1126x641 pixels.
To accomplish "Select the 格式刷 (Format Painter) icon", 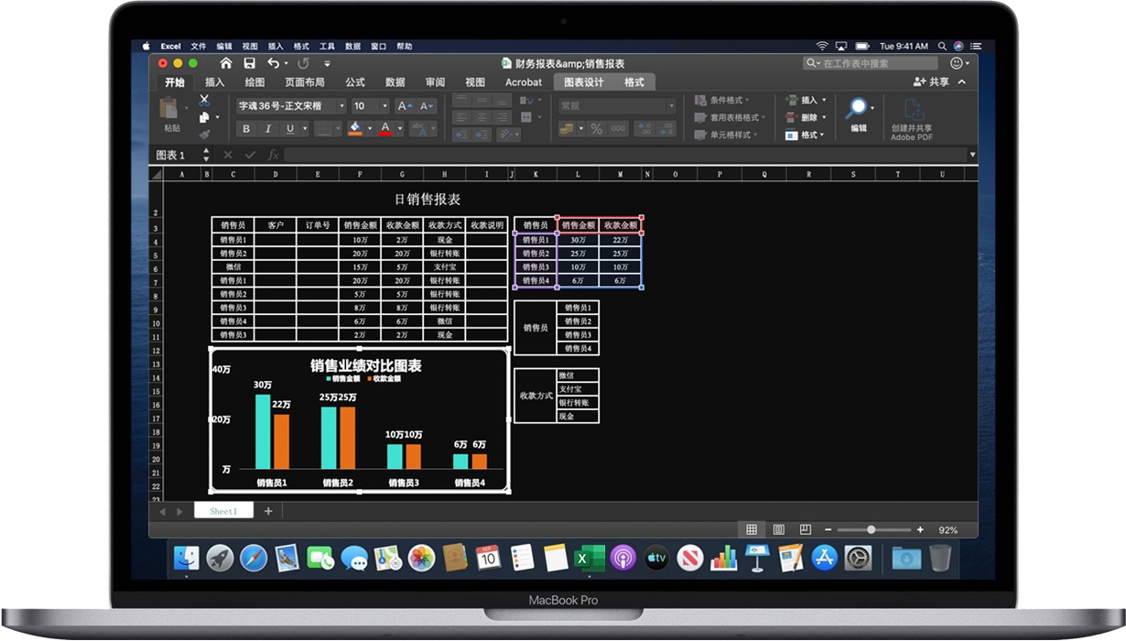I will [x=205, y=135].
